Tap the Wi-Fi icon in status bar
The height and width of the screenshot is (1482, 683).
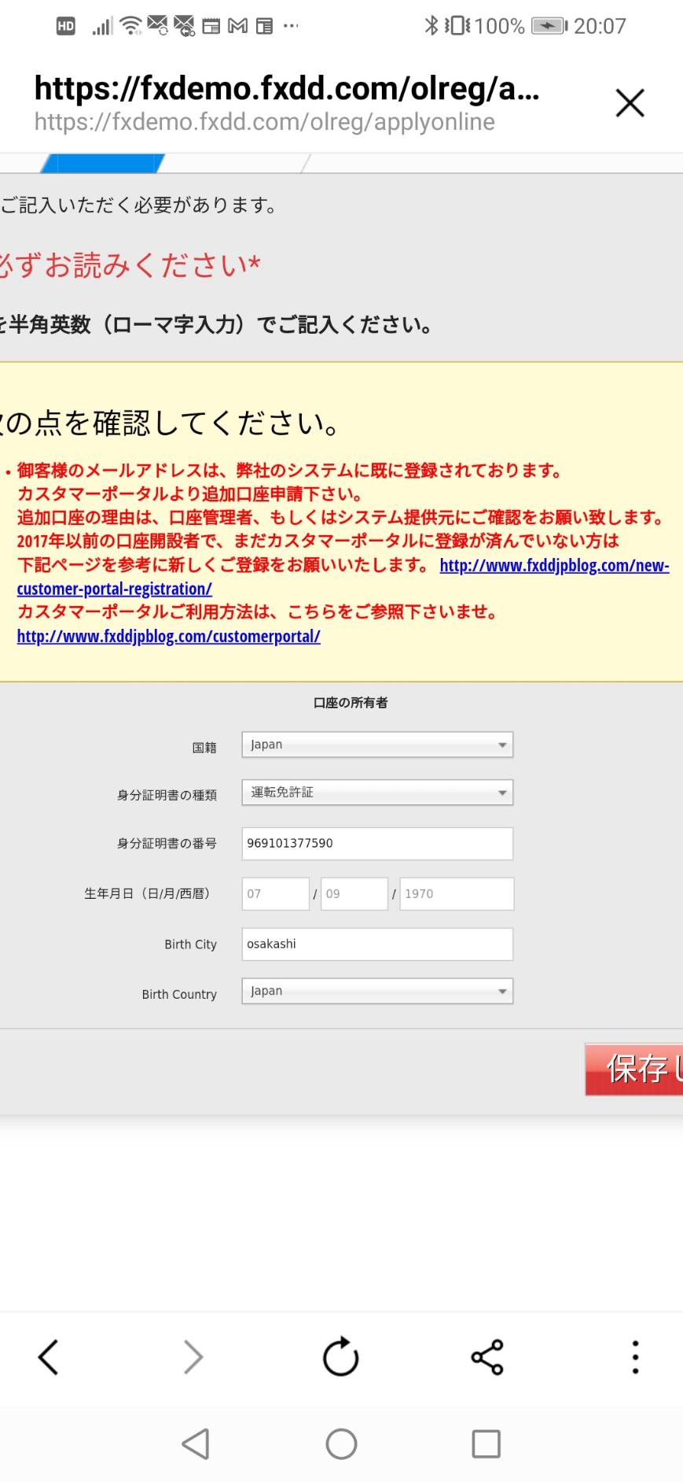coord(130,26)
